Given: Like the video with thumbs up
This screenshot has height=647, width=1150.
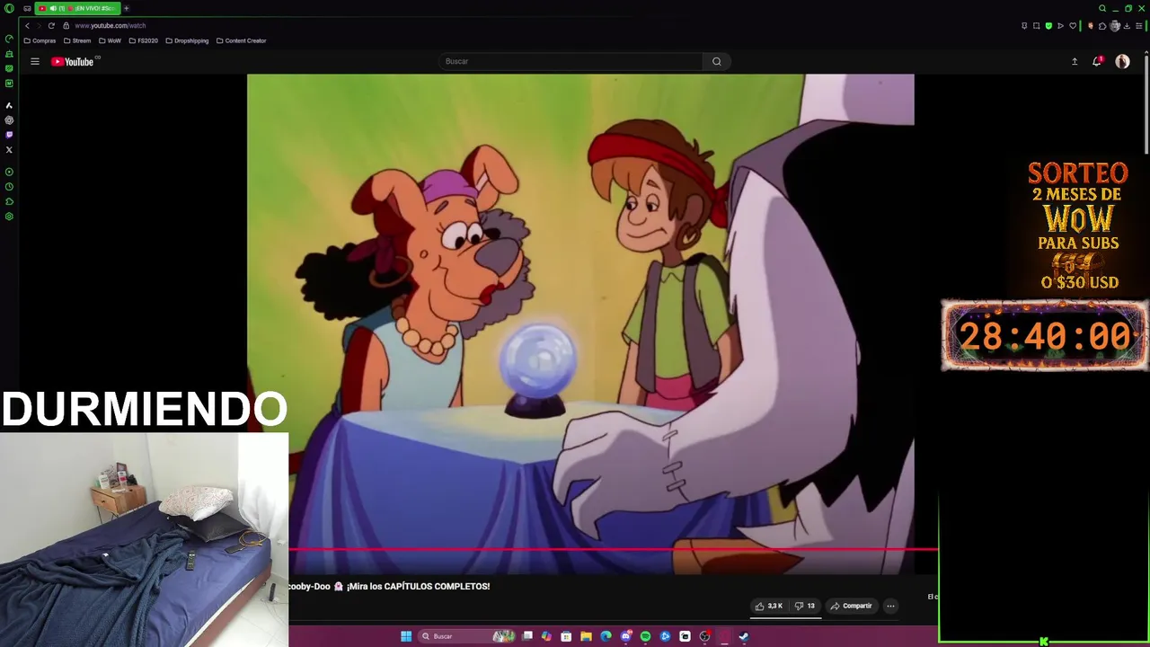Looking at the screenshot, I should [768, 606].
